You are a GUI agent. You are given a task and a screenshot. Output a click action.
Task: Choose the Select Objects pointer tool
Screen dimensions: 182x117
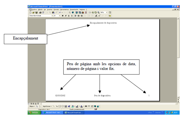(x=37, y=106)
